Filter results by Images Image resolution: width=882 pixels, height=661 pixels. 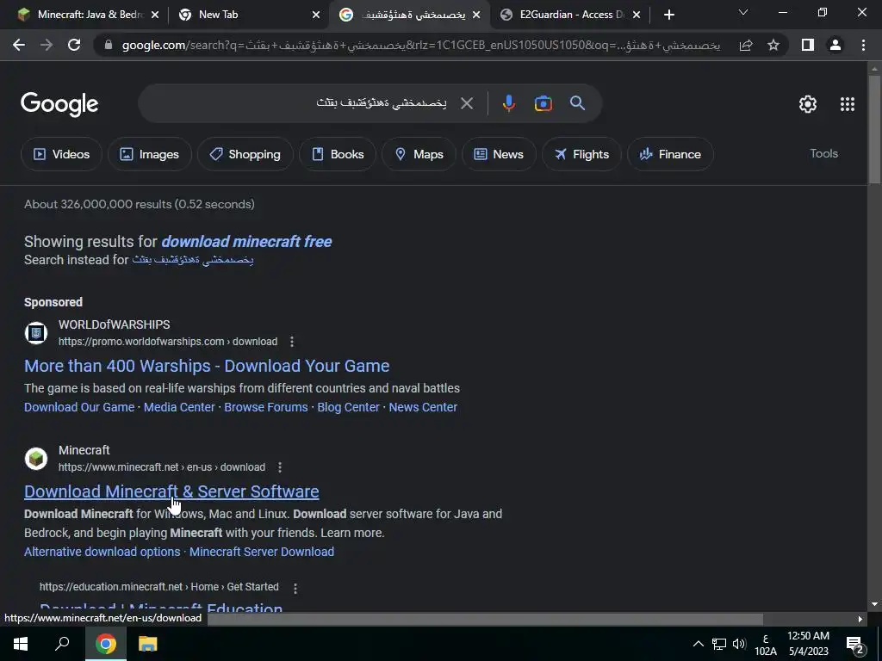pyautogui.click(x=150, y=154)
